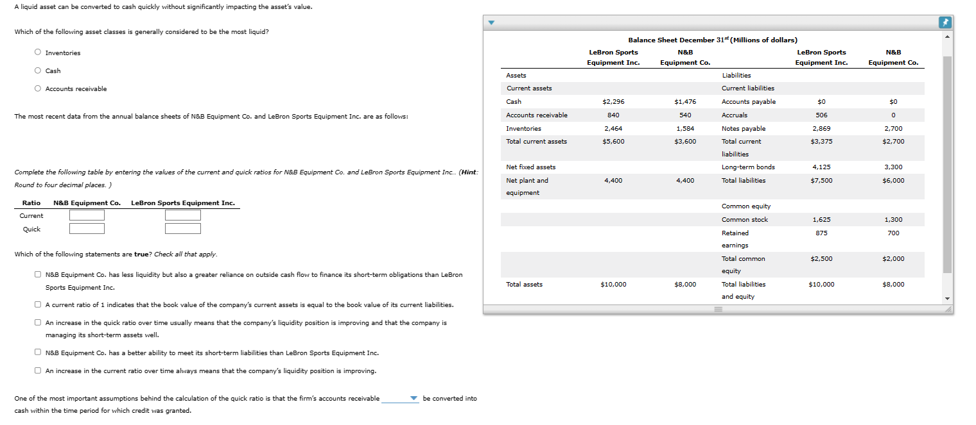Click accruals value 506
The height and width of the screenshot is (425, 976).
click(x=821, y=115)
